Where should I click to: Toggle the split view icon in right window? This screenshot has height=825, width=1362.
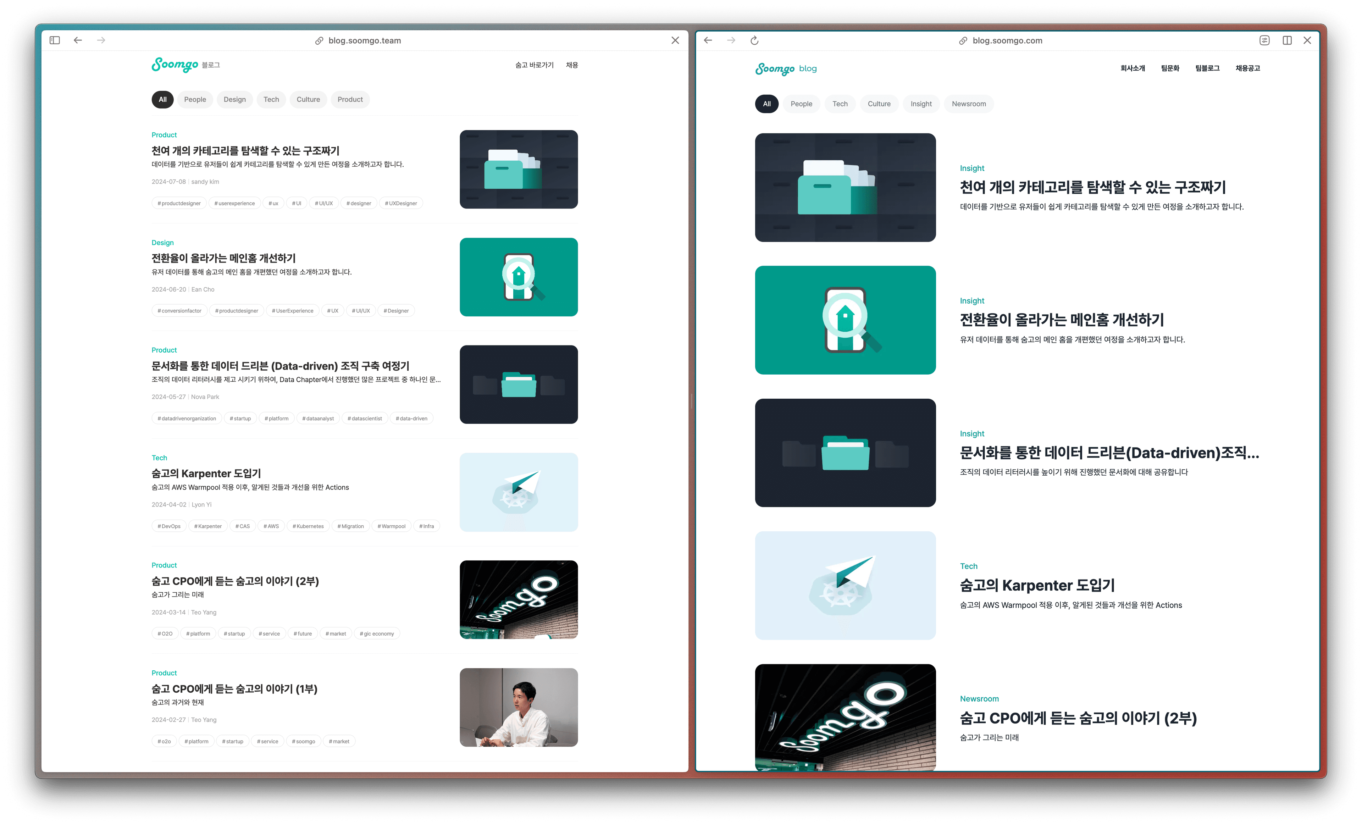click(1288, 40)
